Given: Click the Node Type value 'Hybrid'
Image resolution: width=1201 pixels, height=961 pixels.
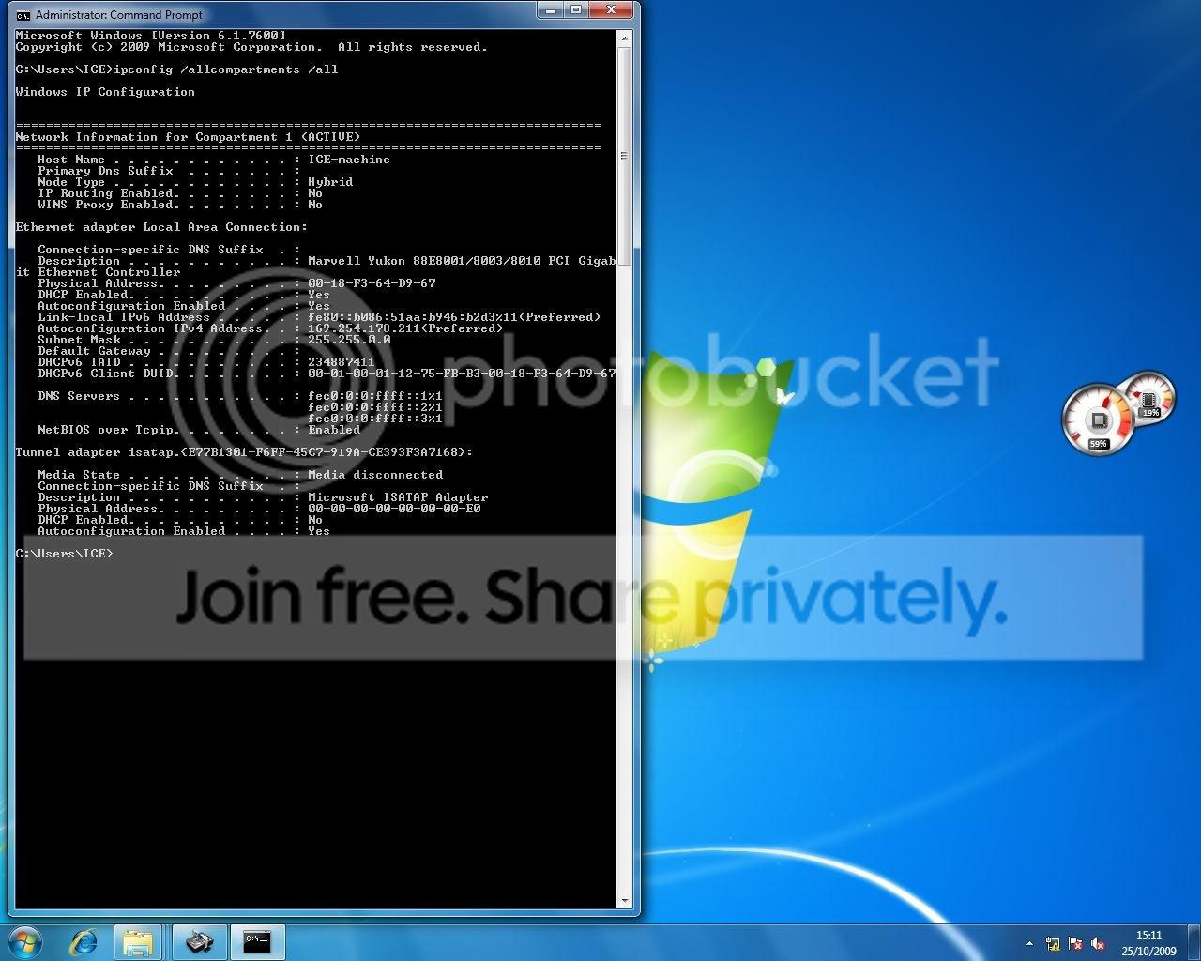Looking at the screenshot, I should click(330, 182).
